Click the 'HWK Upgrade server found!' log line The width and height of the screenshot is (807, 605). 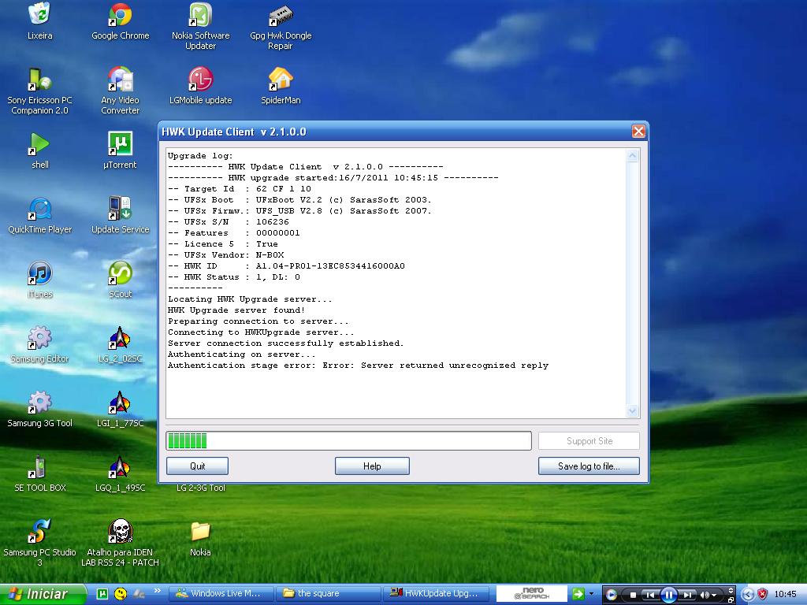(x=236, y=310)
